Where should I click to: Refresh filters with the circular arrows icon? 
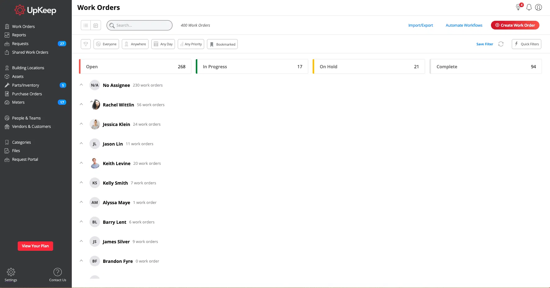(501, 44)
